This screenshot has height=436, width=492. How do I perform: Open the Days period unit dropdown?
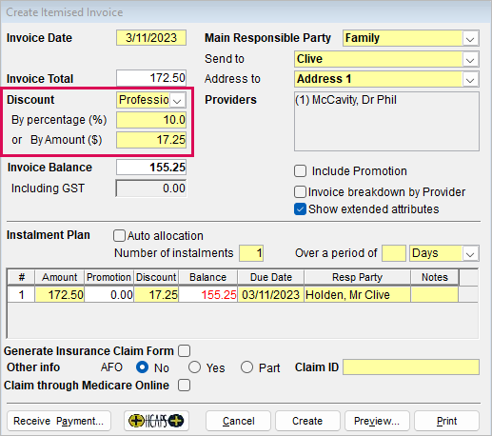[x=470, y=253]
